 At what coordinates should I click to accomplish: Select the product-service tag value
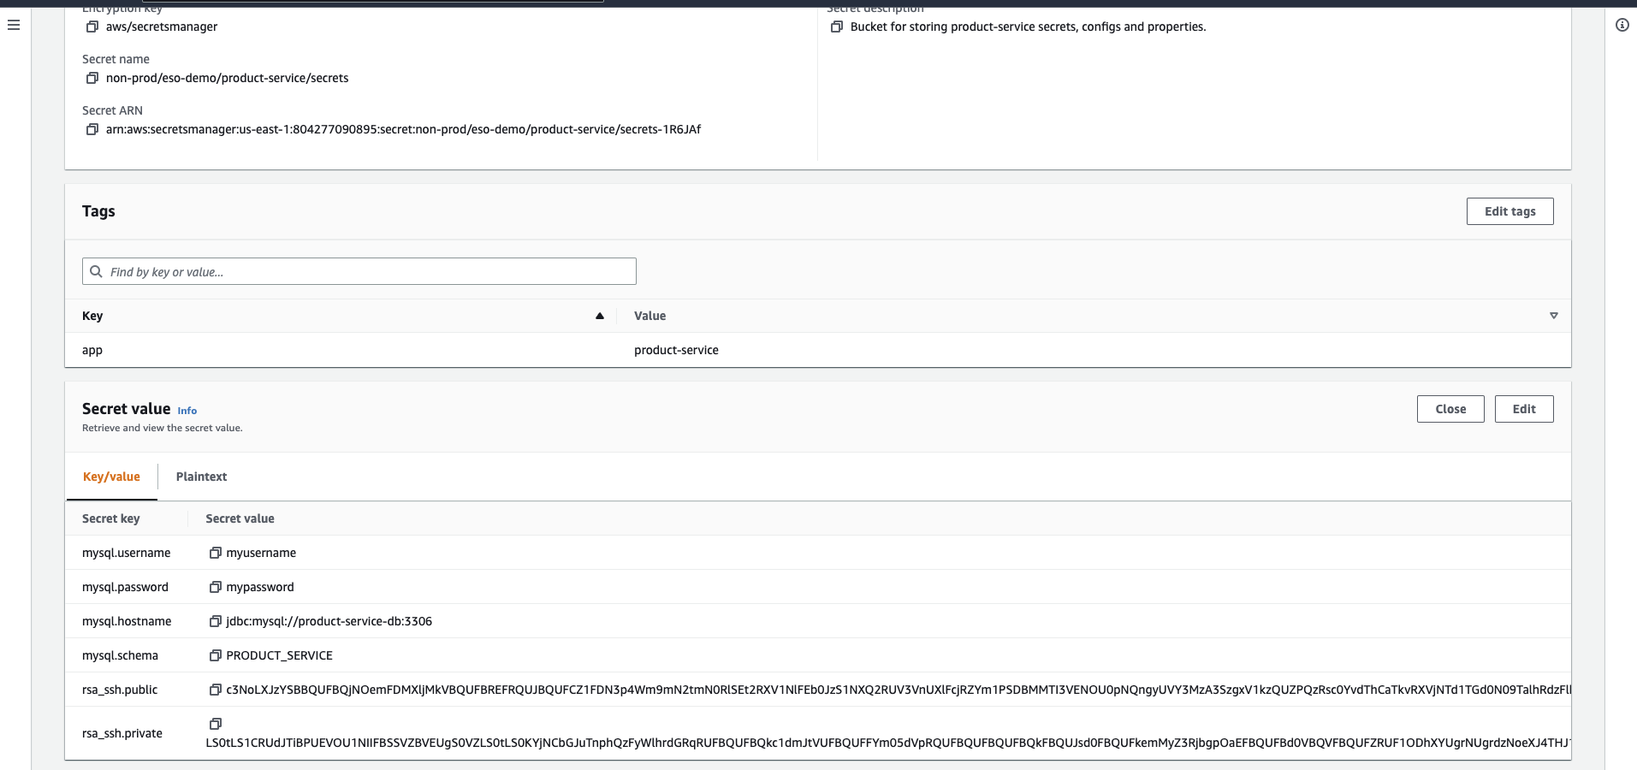coord(676,351)
